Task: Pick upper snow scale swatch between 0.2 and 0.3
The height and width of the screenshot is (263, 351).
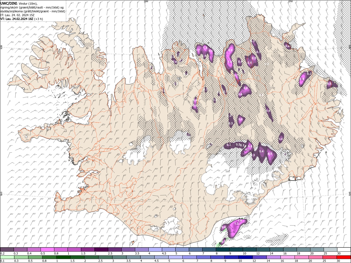Action: (7, 250)
